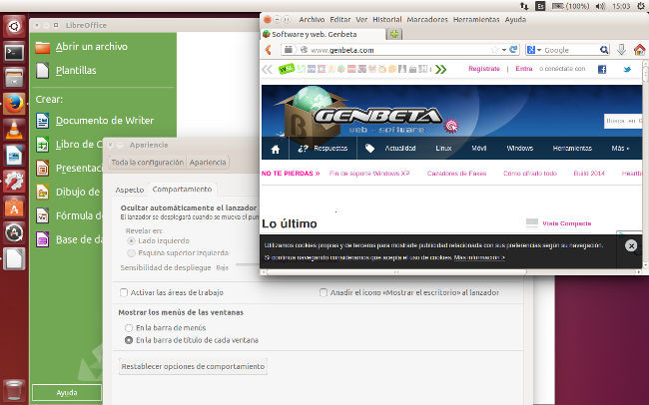Open the search engine dropdown arrow

click(539, 50)
